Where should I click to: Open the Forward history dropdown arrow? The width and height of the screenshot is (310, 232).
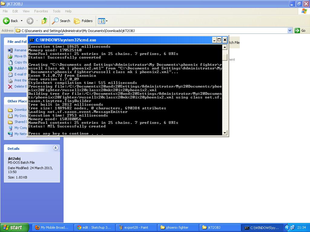pos(37,21)
